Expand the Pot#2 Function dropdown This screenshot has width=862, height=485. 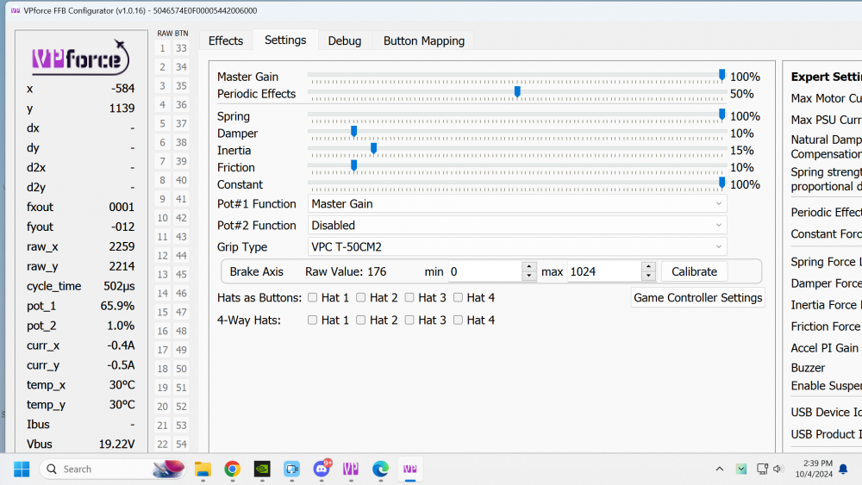517,226
